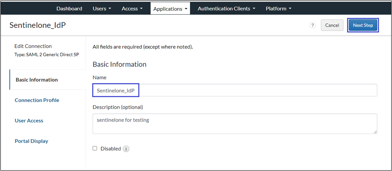This screenshot has width=392, height=171.
Task: Expand the Applications dropdown in the navbar
Action: (x=170, y=8)
